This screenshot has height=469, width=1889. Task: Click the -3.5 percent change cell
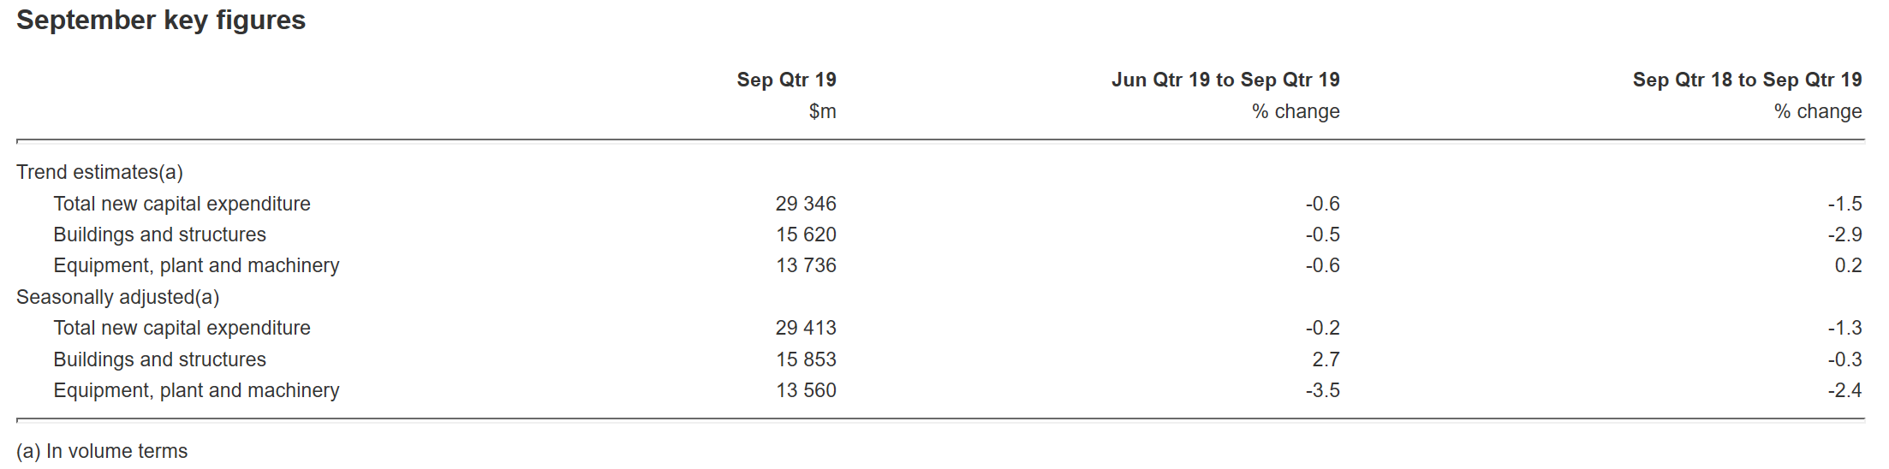pos(1322,390)
